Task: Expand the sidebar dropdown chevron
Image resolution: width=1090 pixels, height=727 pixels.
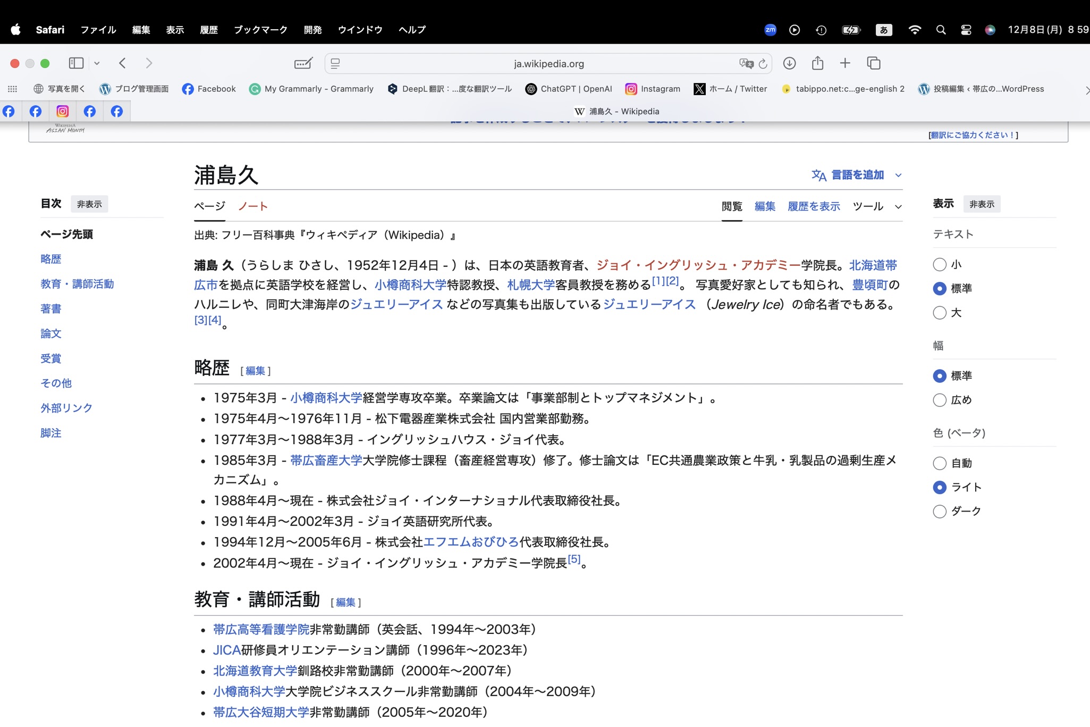Action: 97,63
